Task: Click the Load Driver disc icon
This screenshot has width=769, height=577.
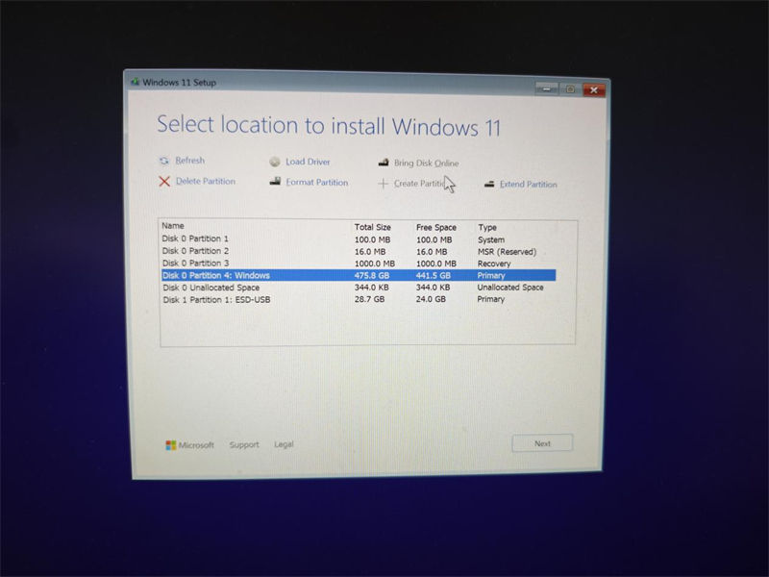Action: 275,162
